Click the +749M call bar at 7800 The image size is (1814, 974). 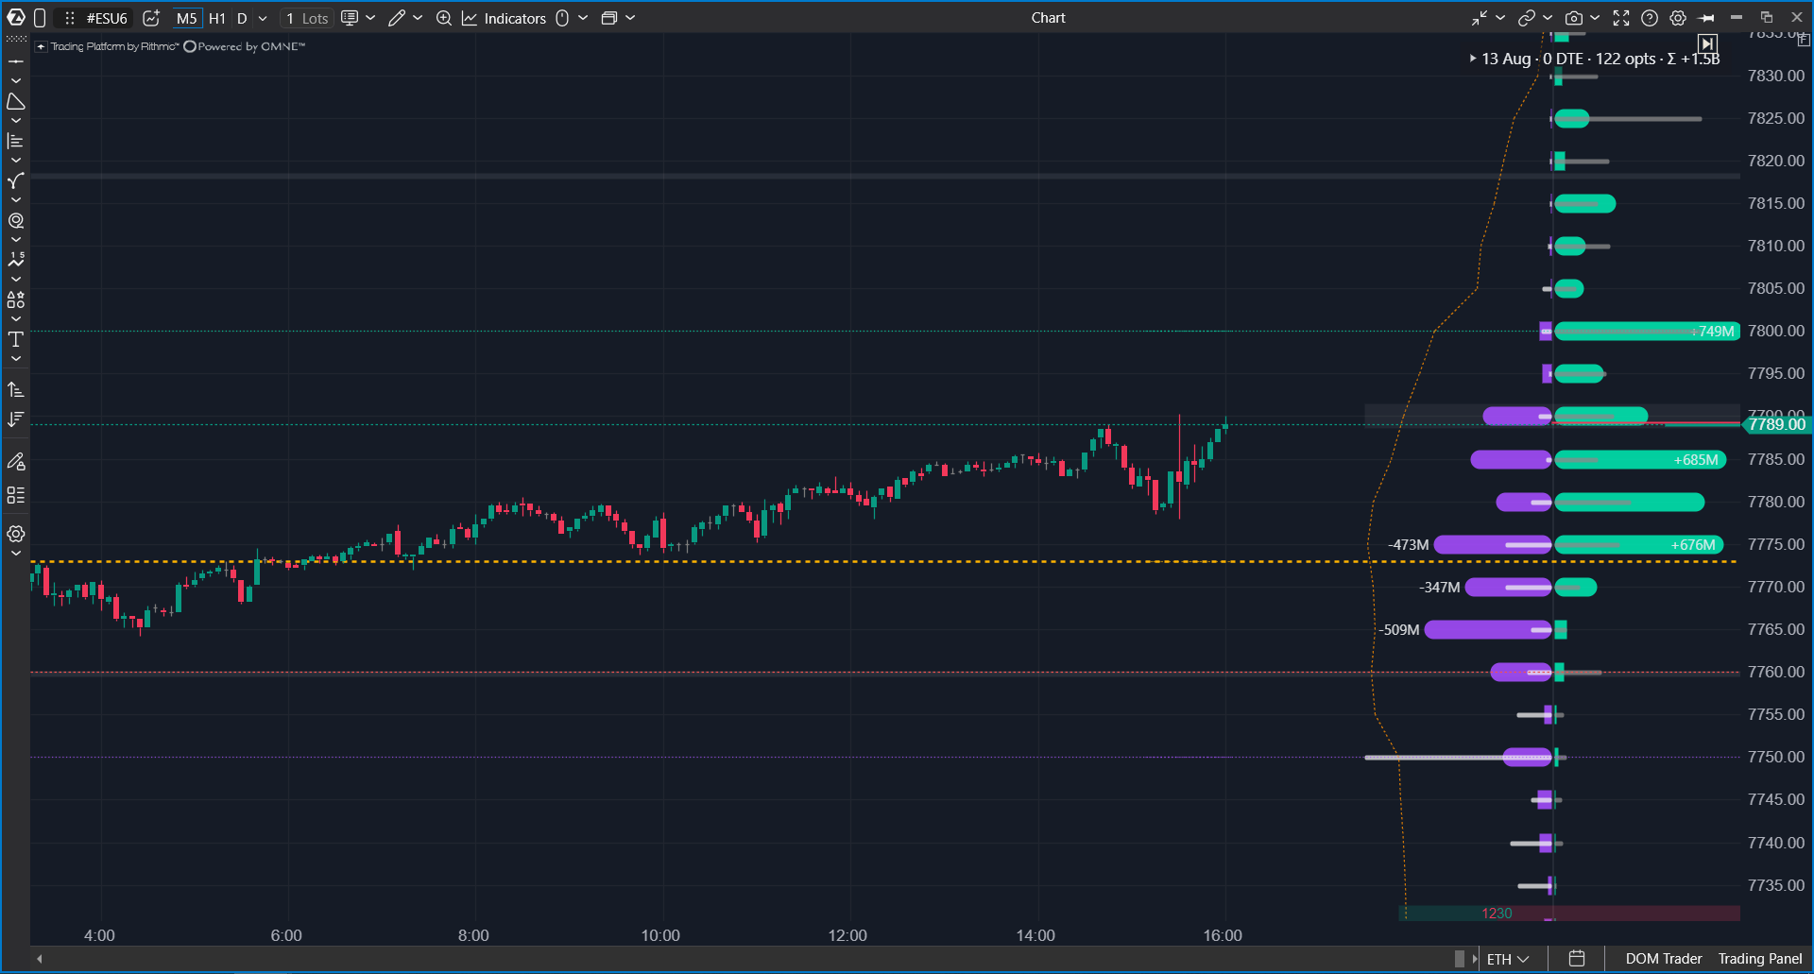[1647, 332]
